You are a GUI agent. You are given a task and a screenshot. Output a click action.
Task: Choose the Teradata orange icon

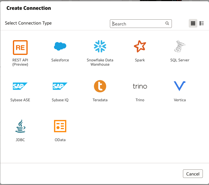[100, 86]
